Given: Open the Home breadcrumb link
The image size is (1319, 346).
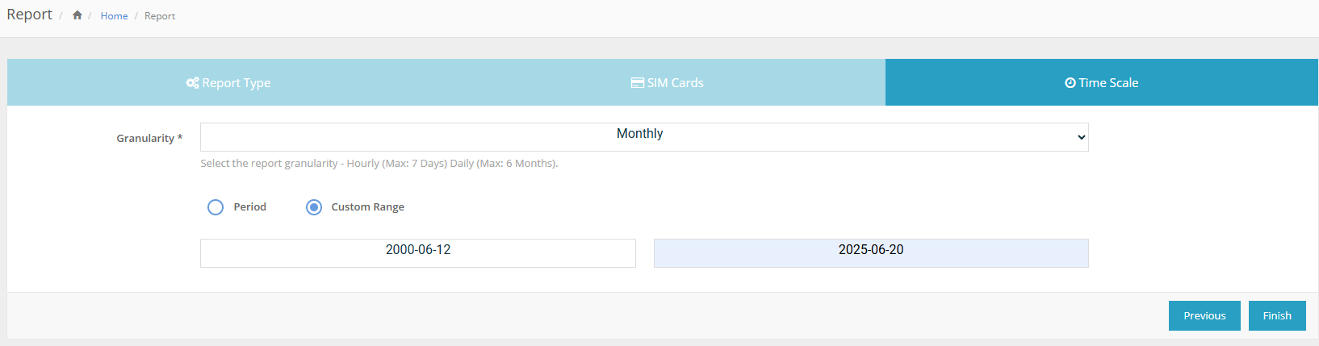Looking at the screenshot, I should pos(114,16).
